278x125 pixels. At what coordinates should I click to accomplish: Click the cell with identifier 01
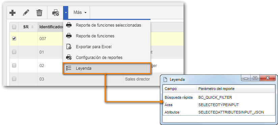[x=41, y=52]
